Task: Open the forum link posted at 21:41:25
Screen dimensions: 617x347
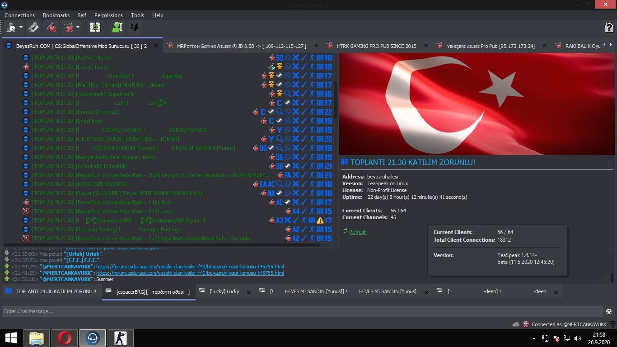Action: pos(190,273)
